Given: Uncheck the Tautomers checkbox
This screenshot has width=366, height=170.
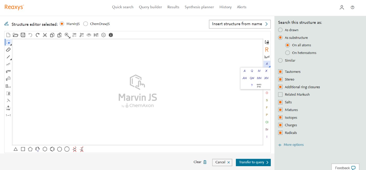Looking at the screenshot, I should (280, 72).
